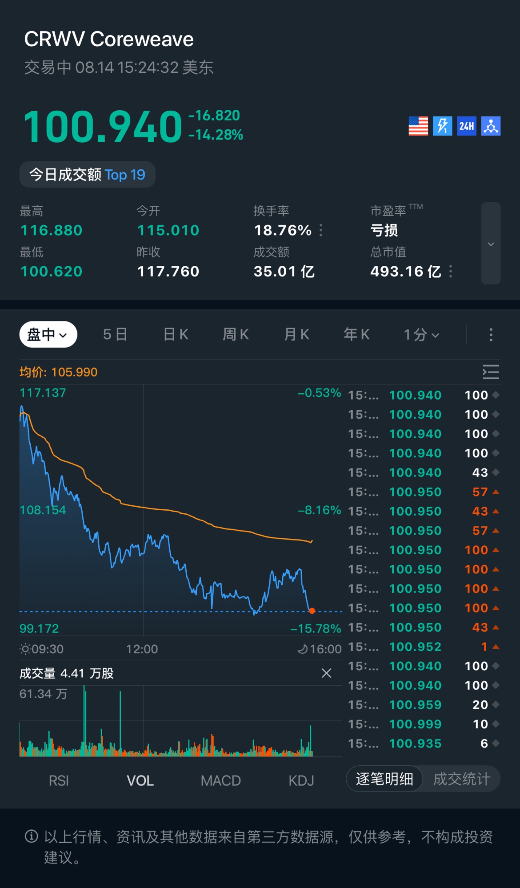Image resolution: width=520 pixels, height=888 pixels.
Task: Tap the orange current price dot on chart
Action: click(312, 611)
